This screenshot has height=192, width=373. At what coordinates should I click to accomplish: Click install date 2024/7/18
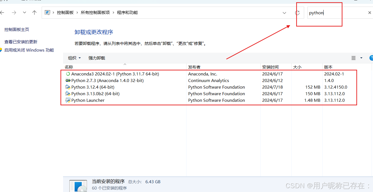(x=272, y=87)
